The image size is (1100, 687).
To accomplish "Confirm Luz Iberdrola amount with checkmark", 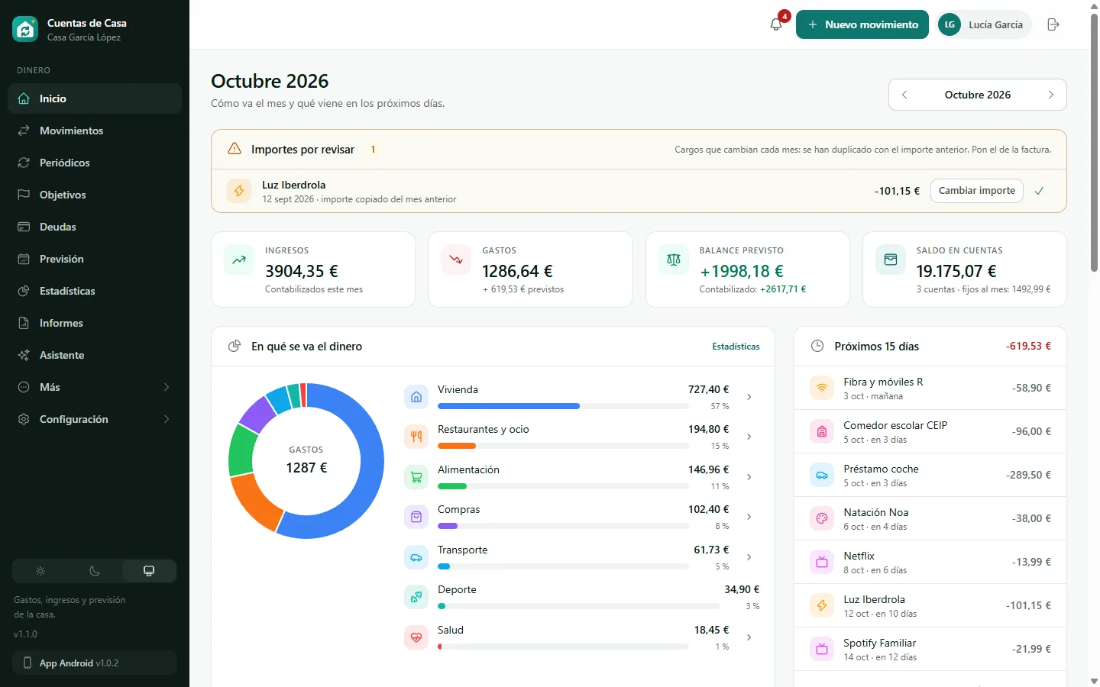I will [1039, 191].
